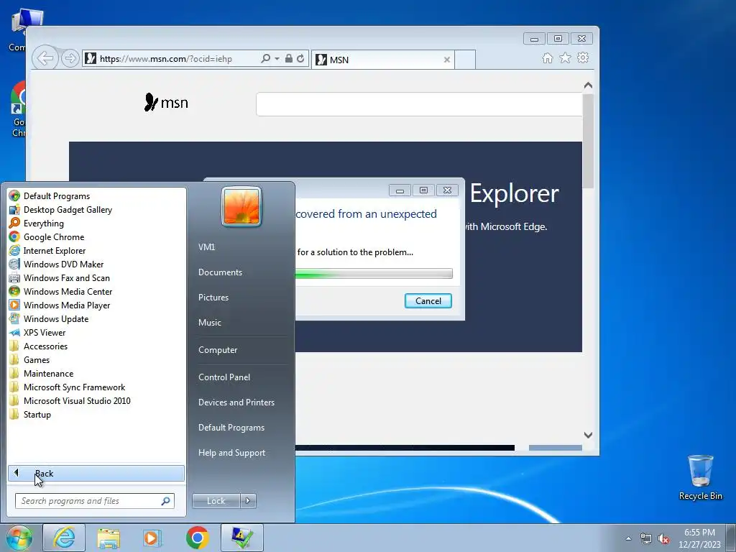
Task: Open Music from the Start menu
Action: point(209,323)
